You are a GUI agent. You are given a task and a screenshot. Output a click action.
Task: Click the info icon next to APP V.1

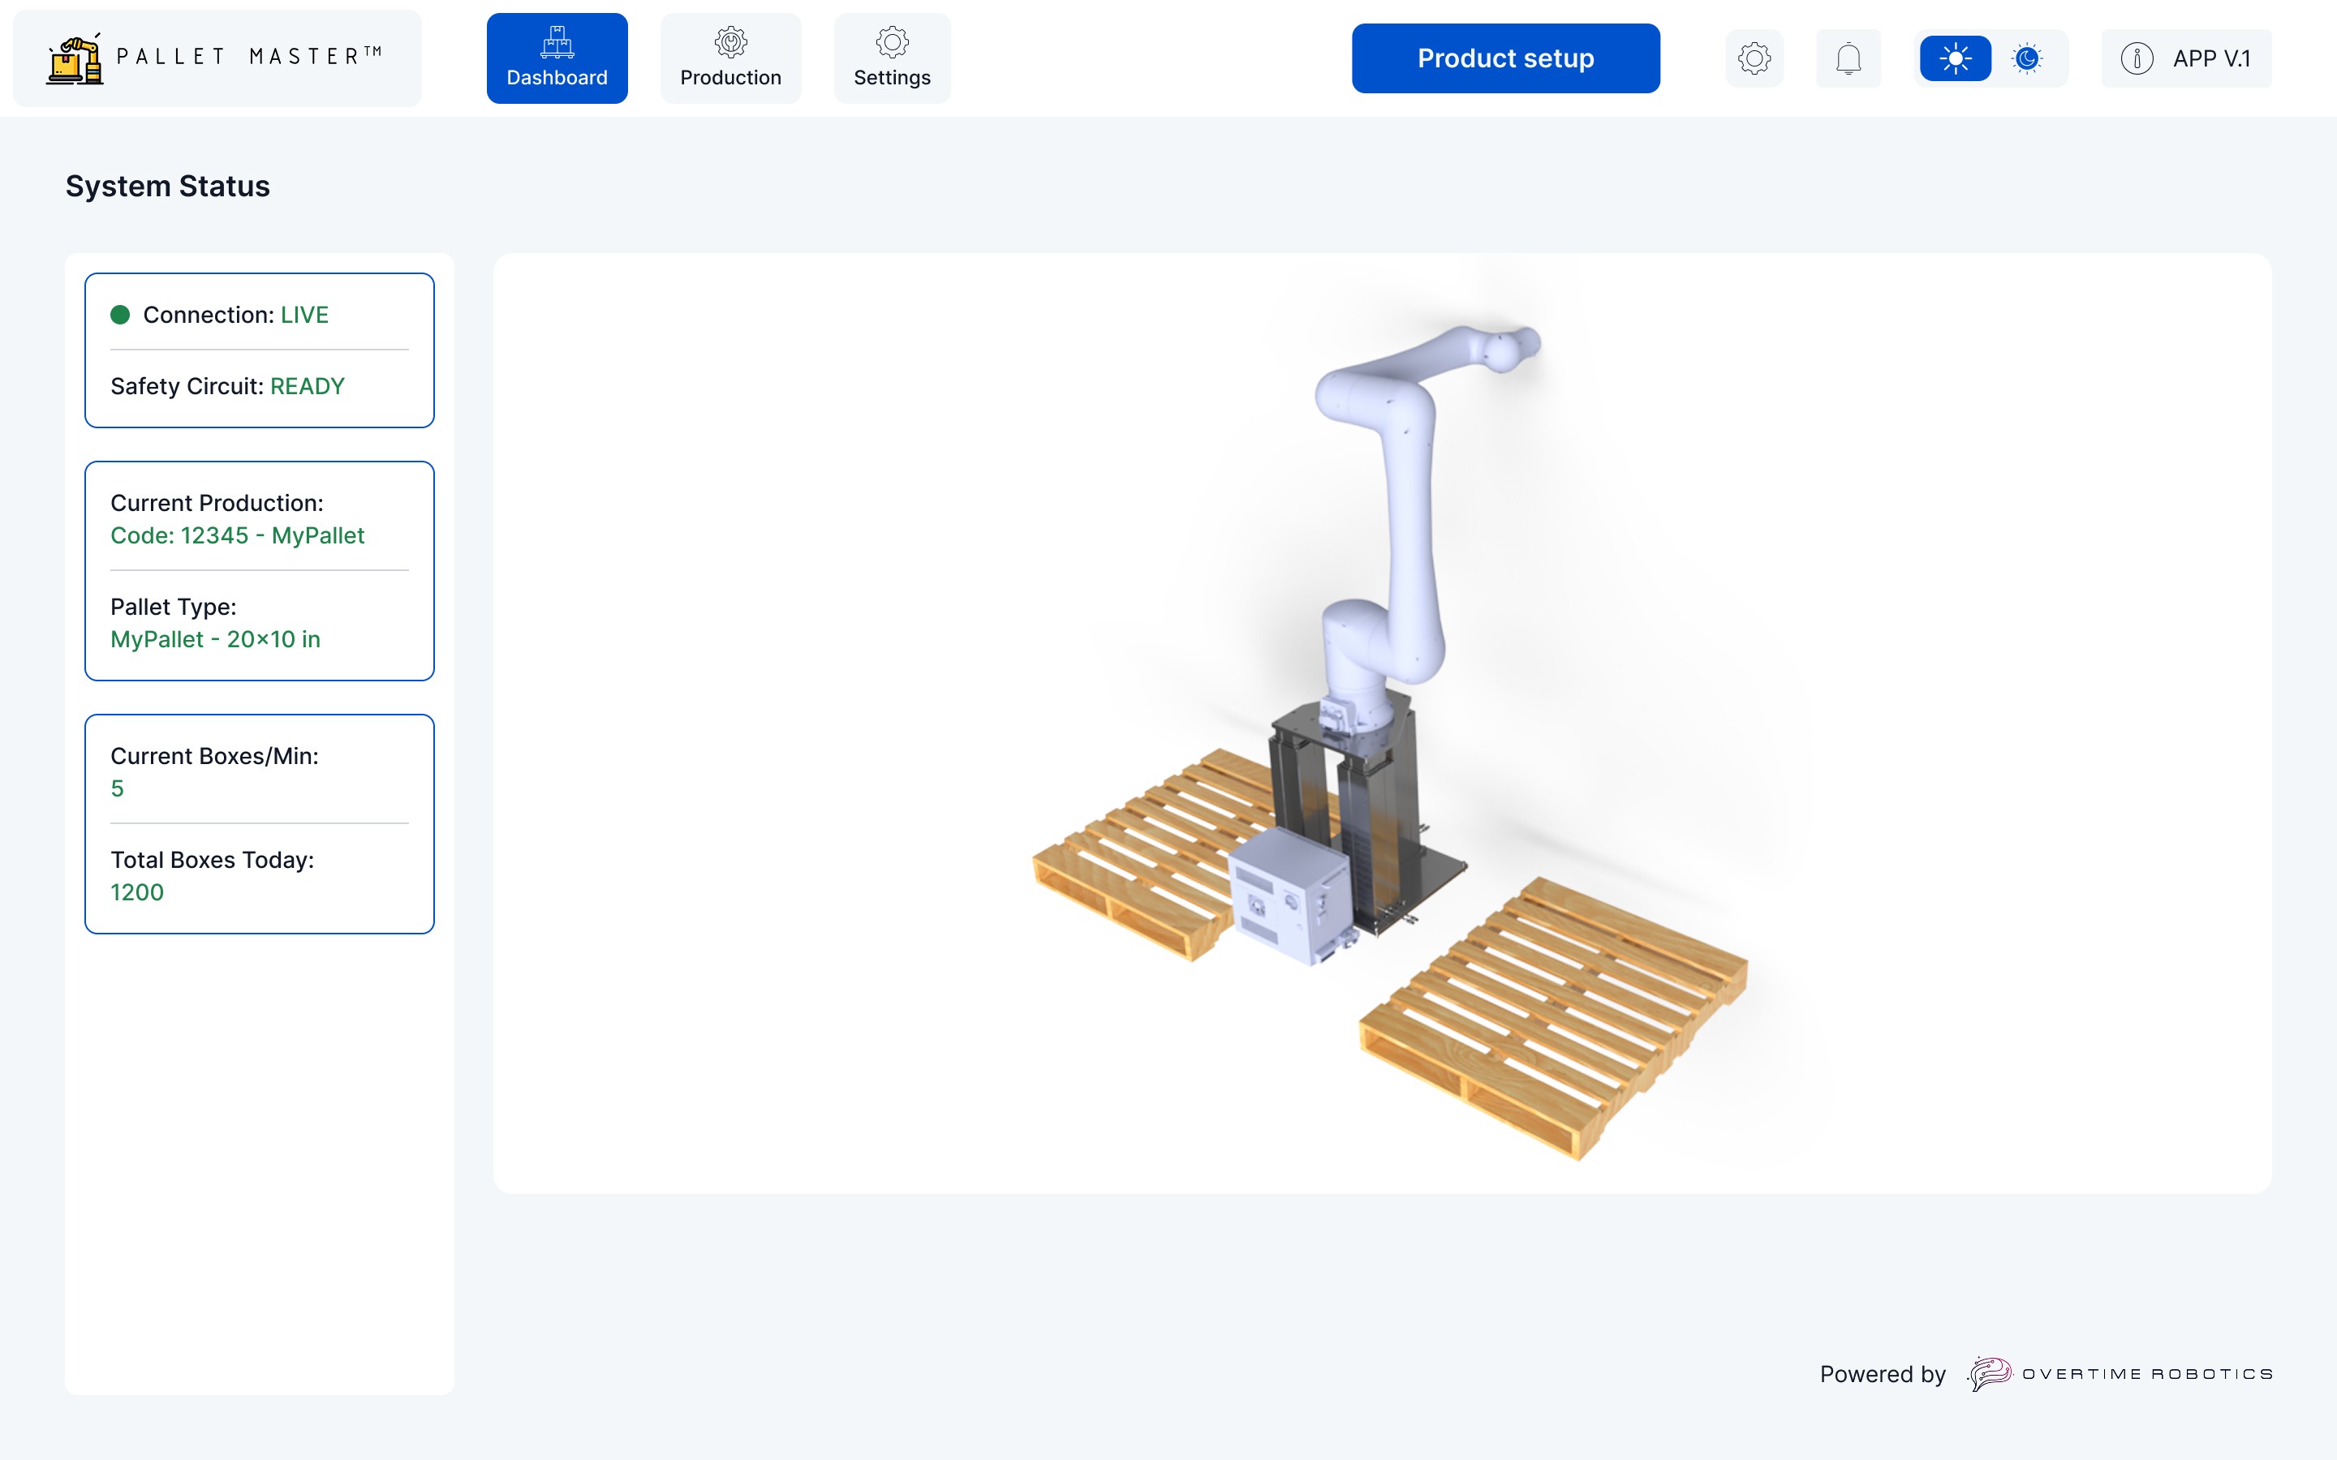[2136, 58]
